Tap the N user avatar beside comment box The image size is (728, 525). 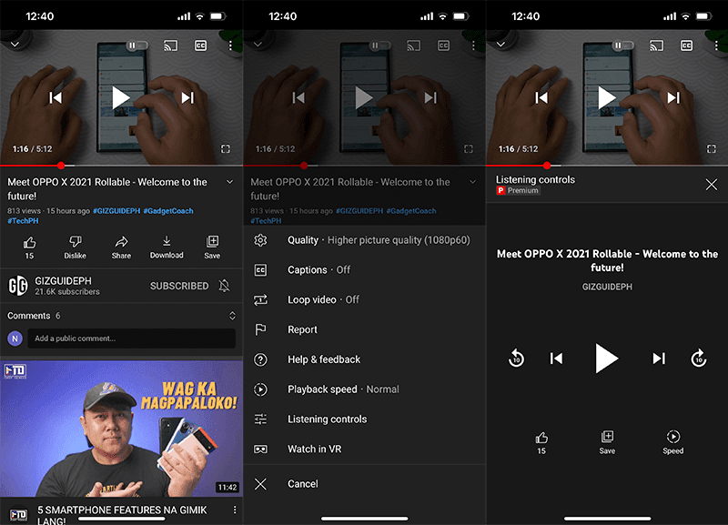15,338
